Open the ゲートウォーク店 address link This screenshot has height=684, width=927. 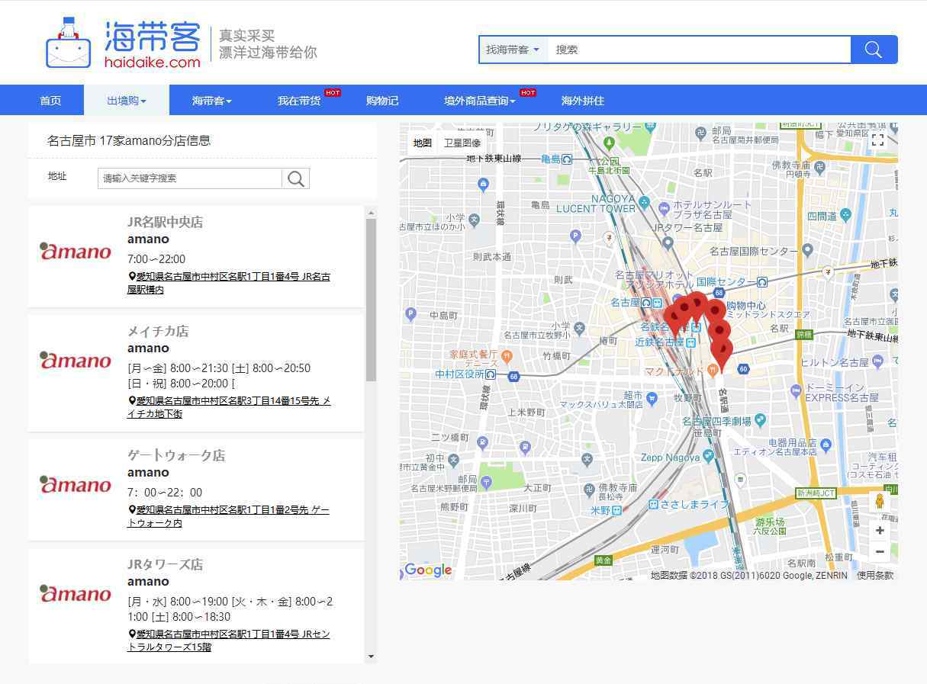pos(228,516)
